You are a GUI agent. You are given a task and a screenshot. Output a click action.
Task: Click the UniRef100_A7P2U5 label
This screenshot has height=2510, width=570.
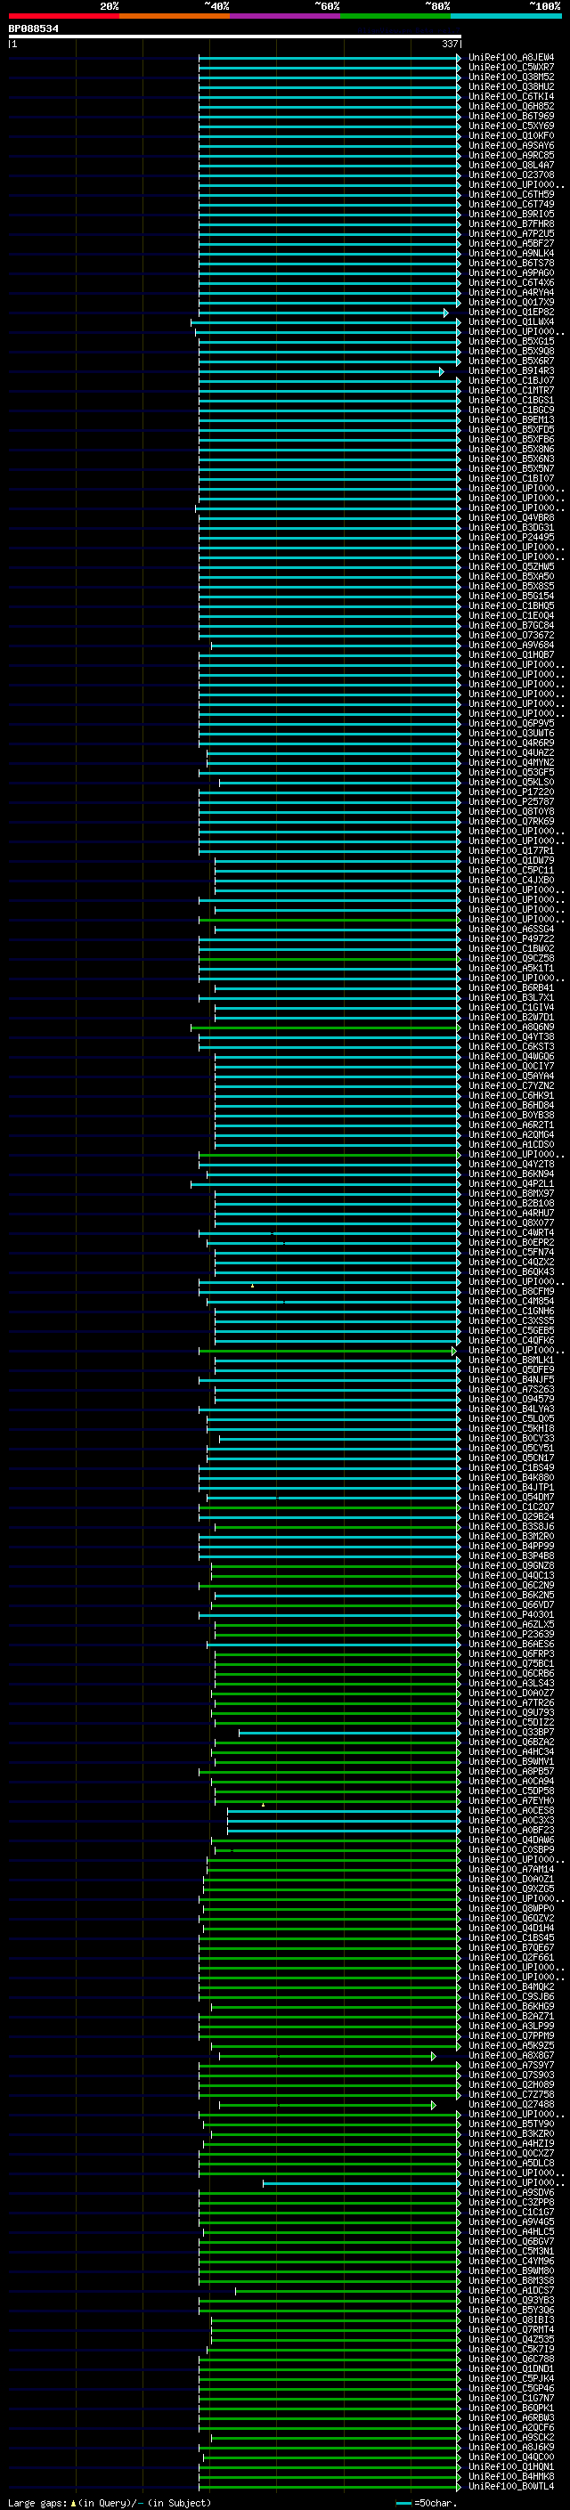tap(511, 234)
